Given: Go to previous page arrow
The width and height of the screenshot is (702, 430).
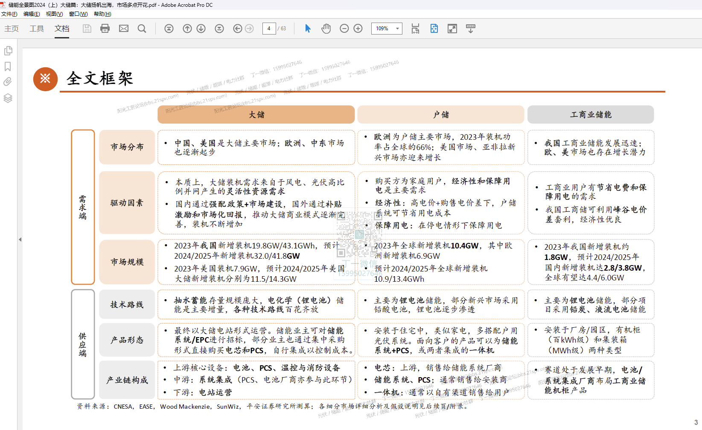Looking at the screenshot, I should pos(187,29).
